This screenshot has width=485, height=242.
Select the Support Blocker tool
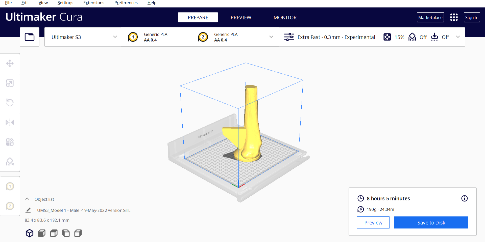10,162
